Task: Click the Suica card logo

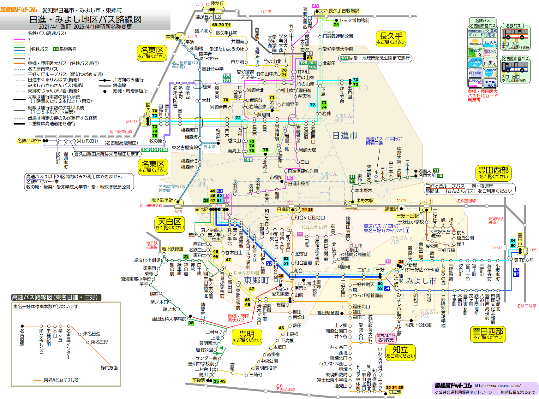Action: [475, 52]
